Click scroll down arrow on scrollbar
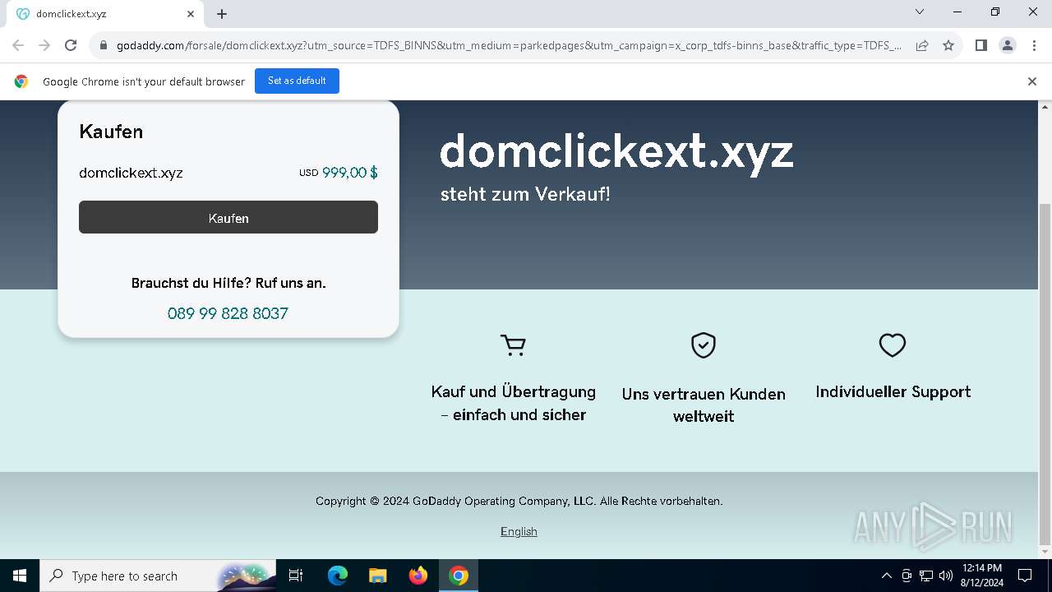 point(1045,551)
